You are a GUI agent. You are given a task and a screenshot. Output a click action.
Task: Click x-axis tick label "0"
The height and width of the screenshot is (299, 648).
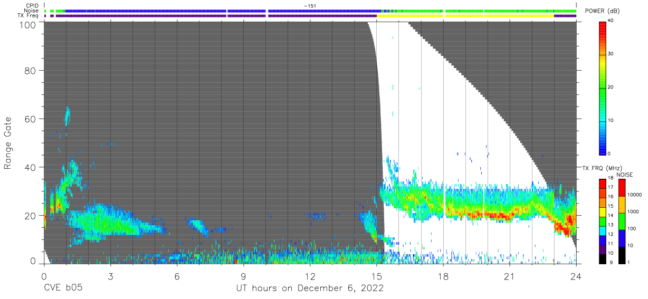[44, 276]
